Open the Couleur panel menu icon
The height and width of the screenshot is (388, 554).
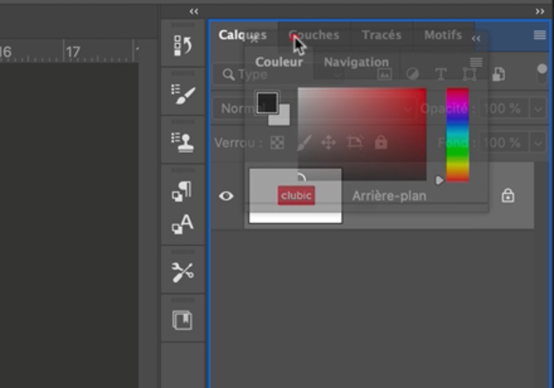pos(476,62)
